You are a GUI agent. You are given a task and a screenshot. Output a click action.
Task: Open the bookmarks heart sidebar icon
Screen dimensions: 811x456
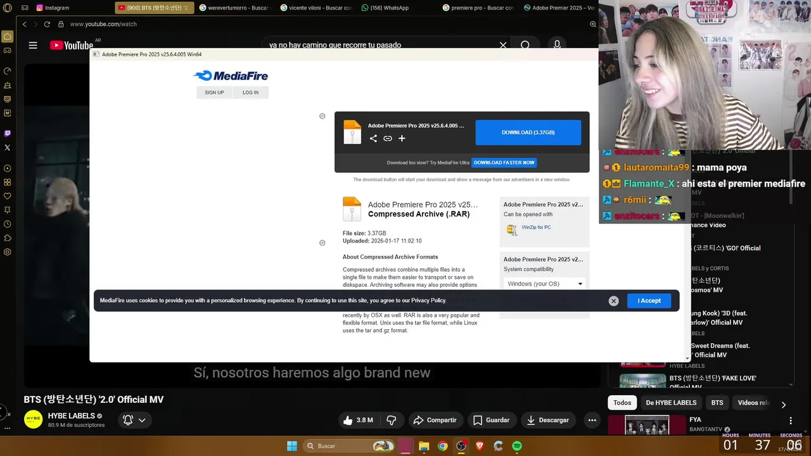[x=8, y=196]
